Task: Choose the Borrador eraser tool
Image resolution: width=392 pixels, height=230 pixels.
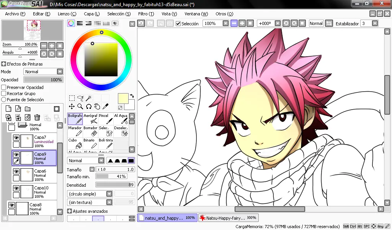Action: click(x=90, y=131)
